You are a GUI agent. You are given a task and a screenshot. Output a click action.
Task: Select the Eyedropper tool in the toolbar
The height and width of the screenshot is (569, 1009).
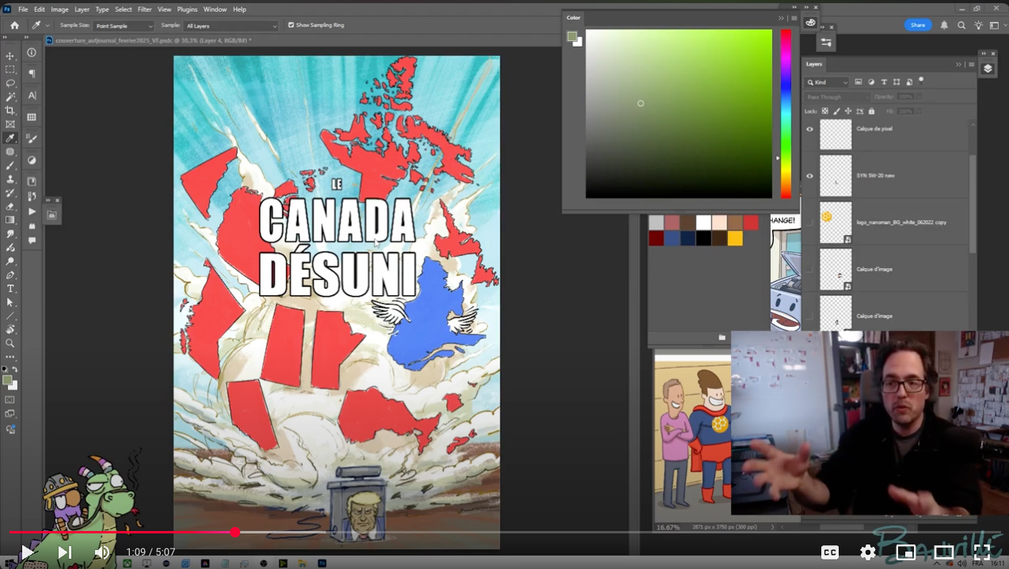[10, 138]
